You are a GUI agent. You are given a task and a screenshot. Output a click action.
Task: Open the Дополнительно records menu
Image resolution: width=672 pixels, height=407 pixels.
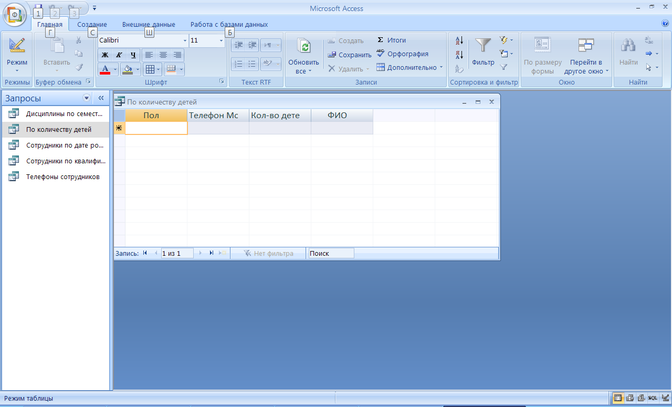(x=409, y=67)
